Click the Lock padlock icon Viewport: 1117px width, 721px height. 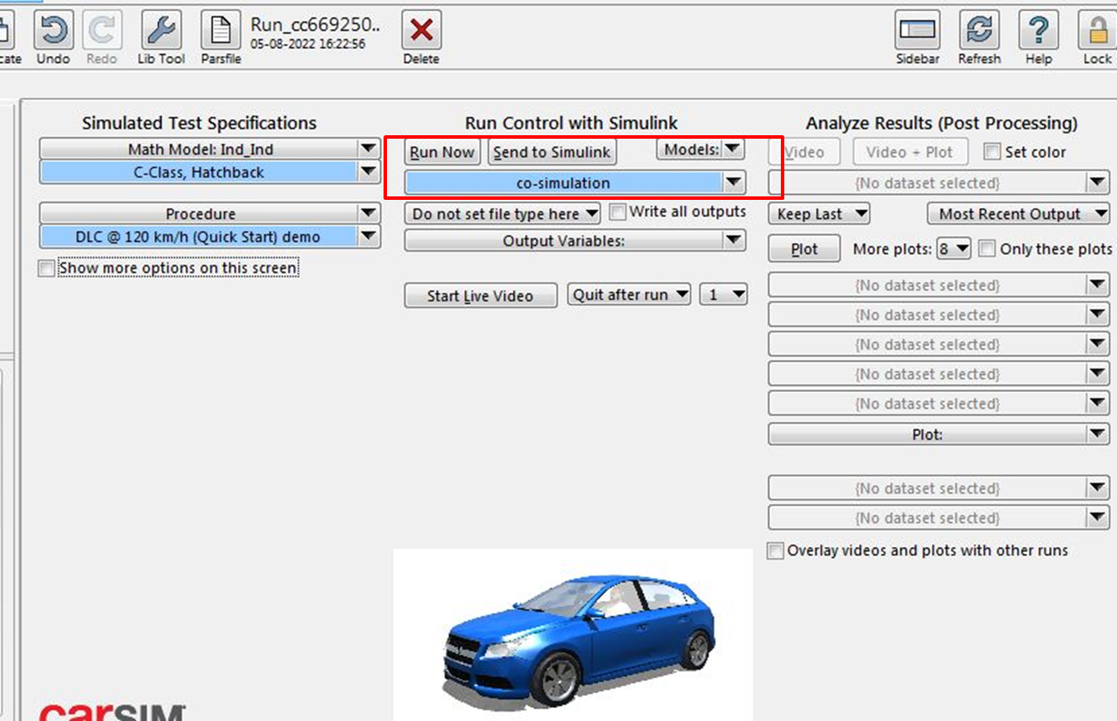(x=1097, y=30)
